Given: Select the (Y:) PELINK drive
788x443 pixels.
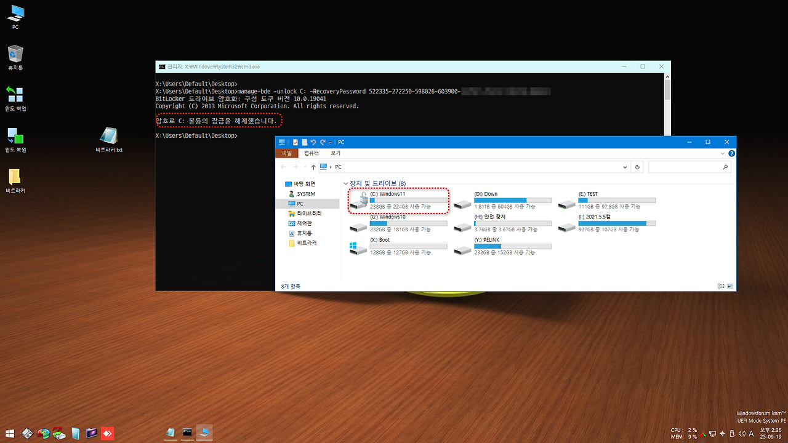Looking at the screenshot, I should click(x=503, y=247).
